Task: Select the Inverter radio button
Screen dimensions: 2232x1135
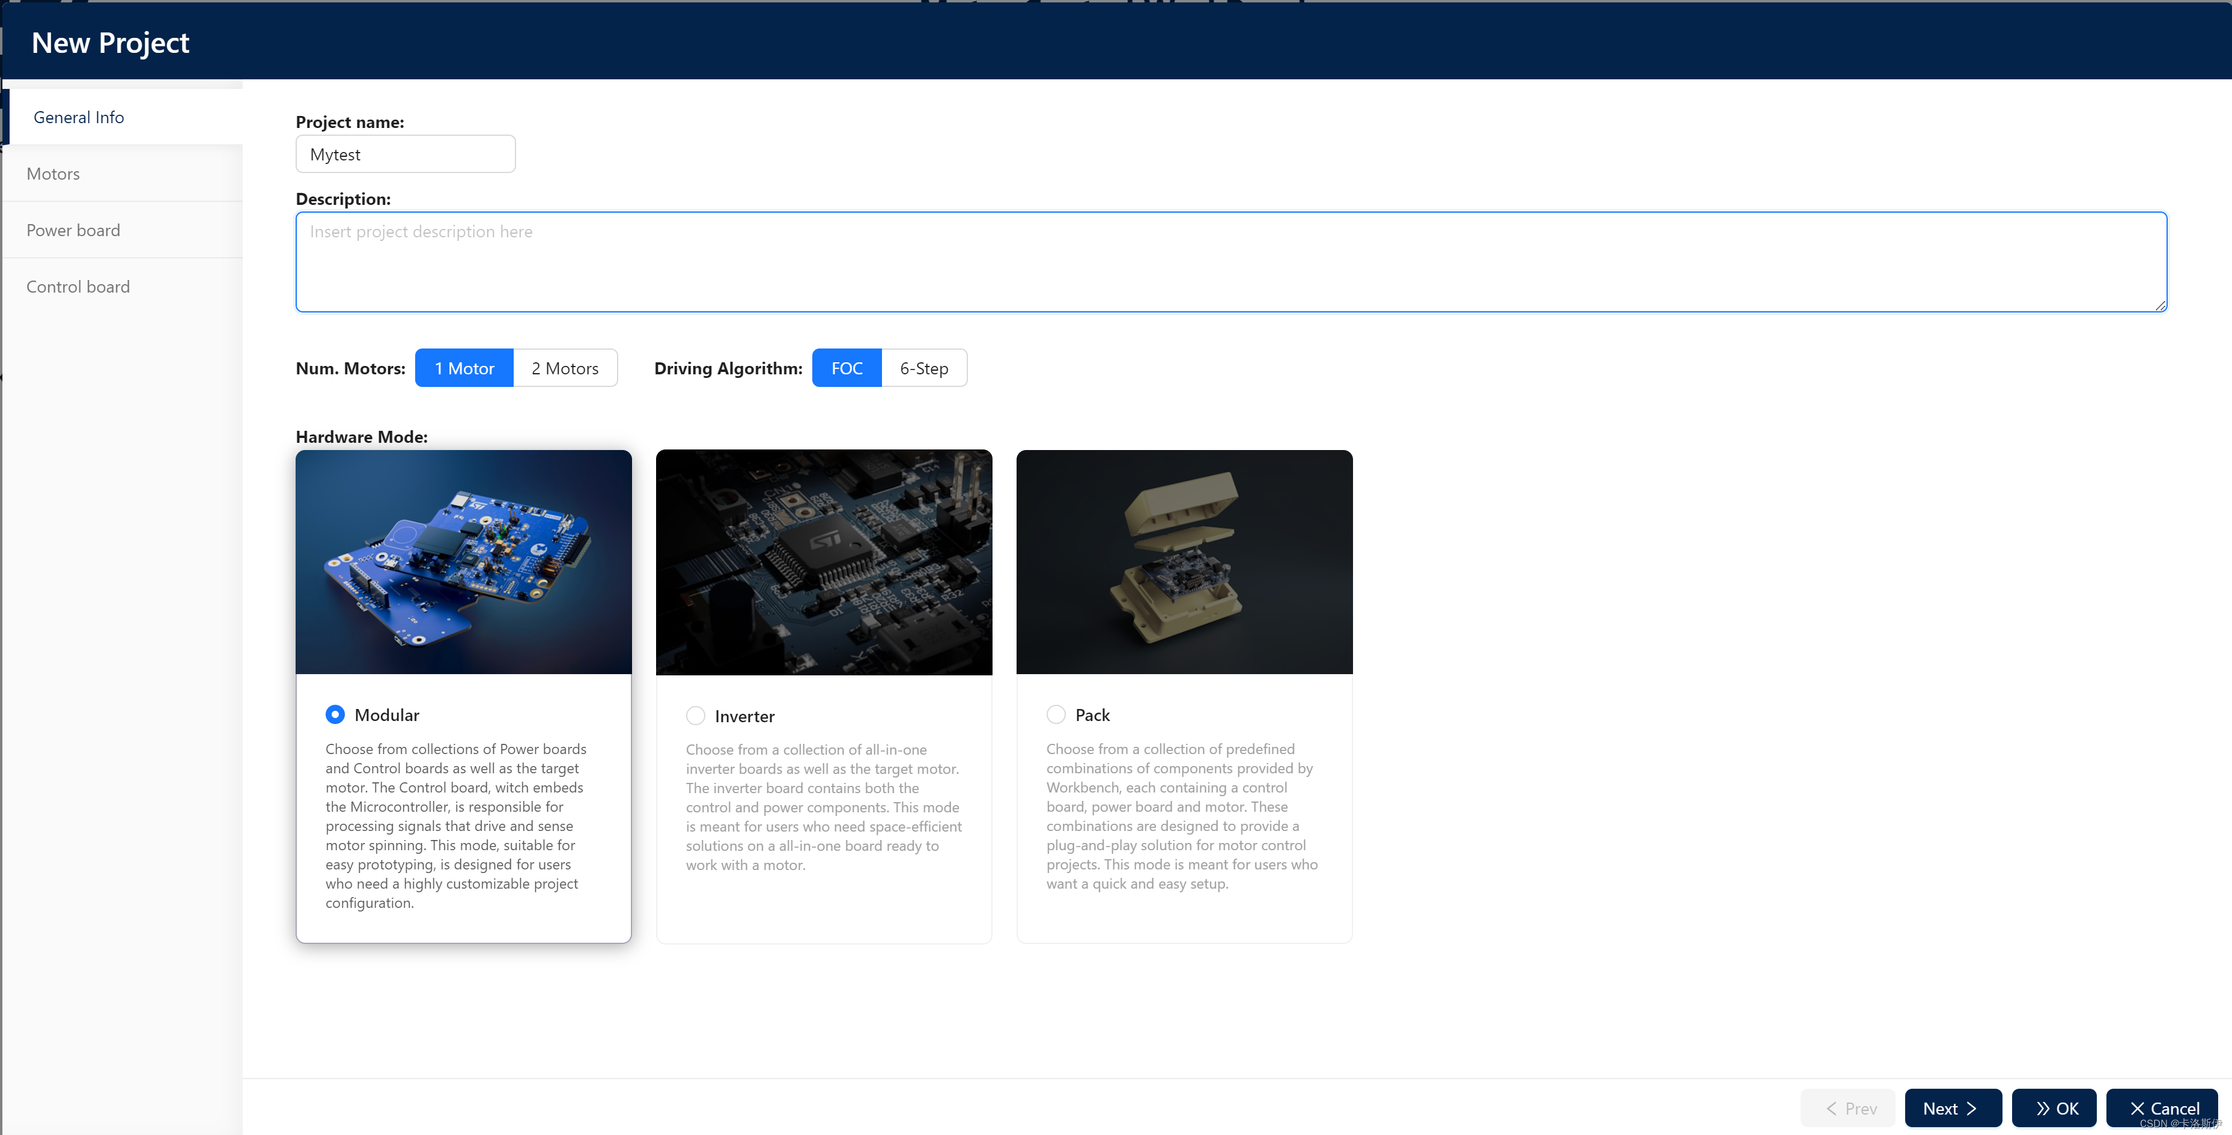Action: [x=695, y=716]
